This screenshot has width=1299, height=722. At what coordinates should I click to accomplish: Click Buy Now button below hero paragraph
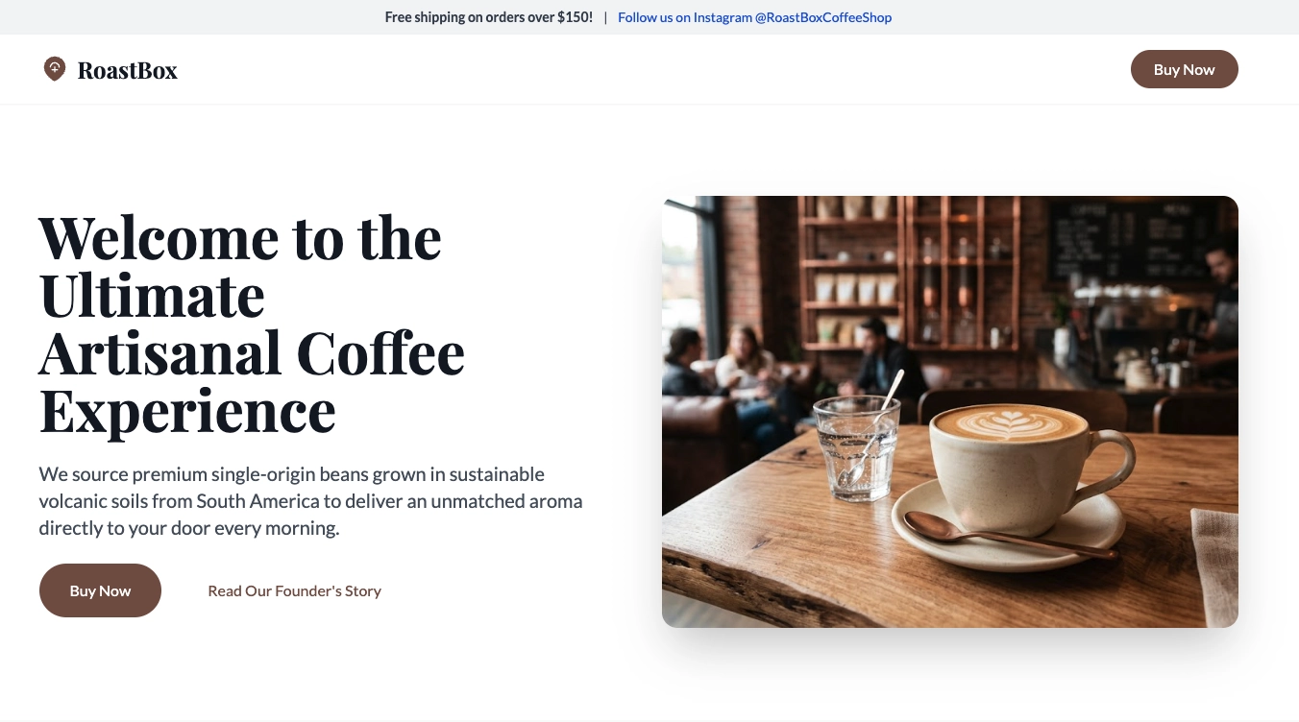click(100, 590)
